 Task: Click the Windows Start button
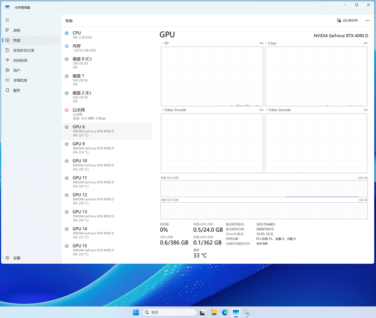(x=136, y=312)
